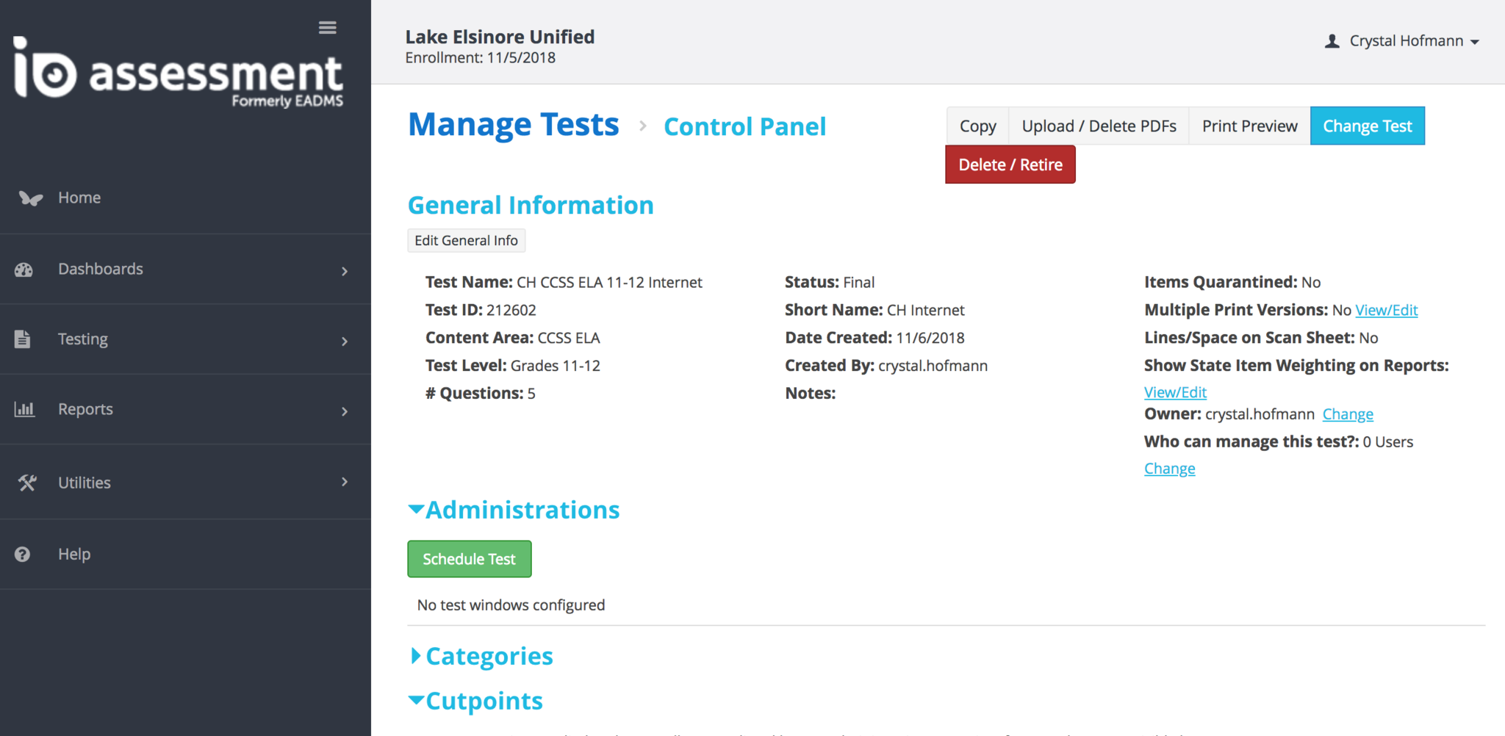1505x736 pixels.
Task: Collapse the Administrations section
Action: [416, 509]
